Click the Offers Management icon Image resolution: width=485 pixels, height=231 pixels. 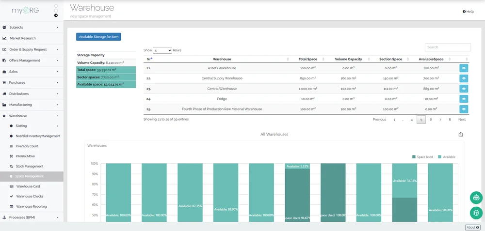(x=4, y=61)
